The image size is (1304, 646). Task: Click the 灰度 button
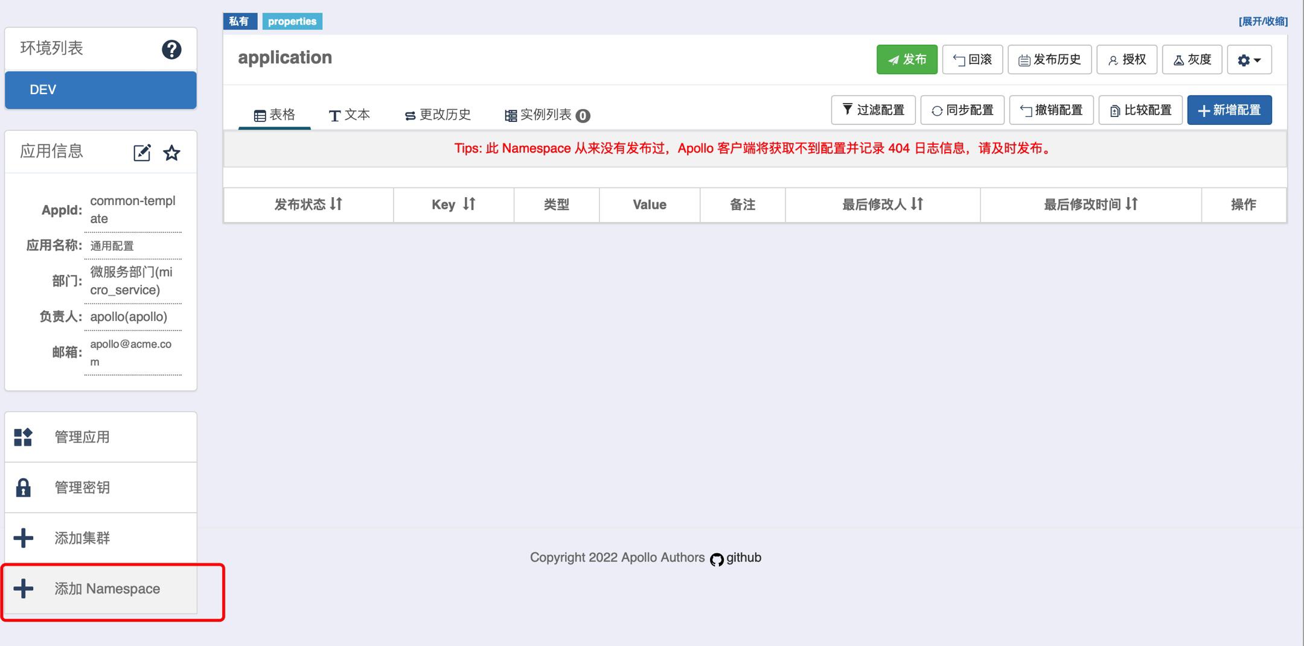pyautogui.click(x=1192, y=60)
